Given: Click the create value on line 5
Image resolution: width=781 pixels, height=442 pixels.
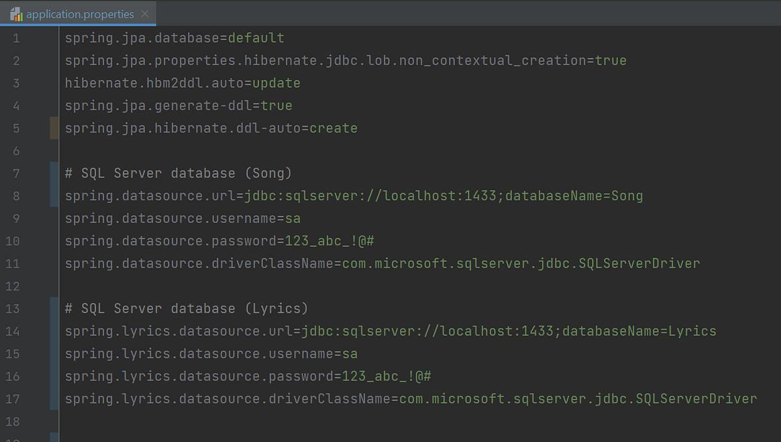Looking at the screenshot, I should (x=333, y=128).
